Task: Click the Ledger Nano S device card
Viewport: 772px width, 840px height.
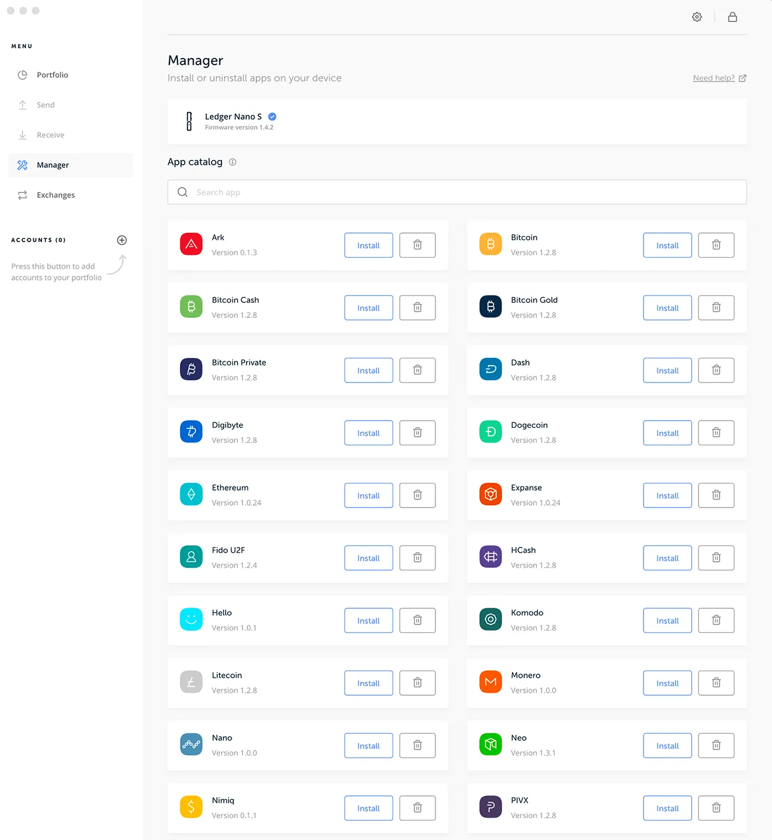Action: click(457, 121)
